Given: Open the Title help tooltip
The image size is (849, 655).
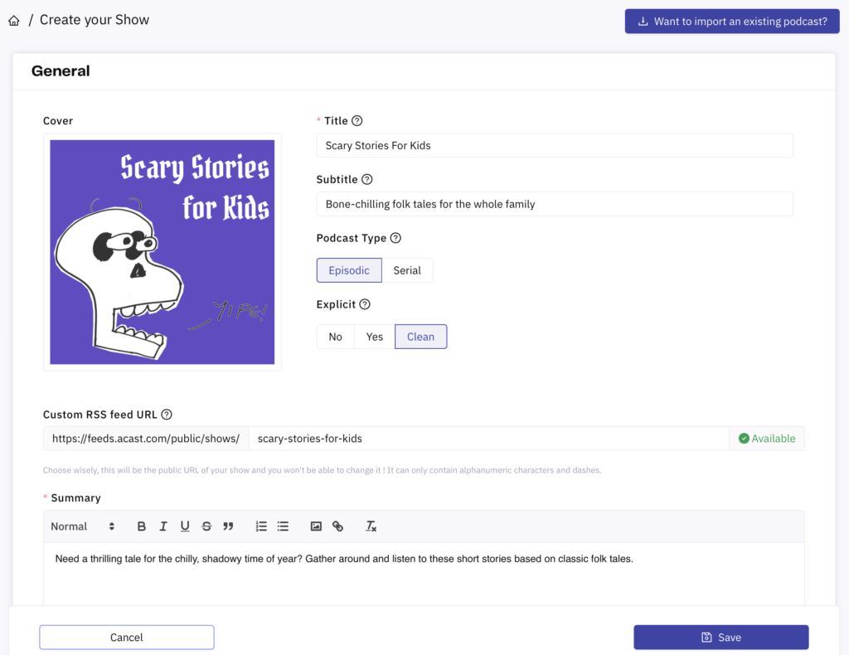Looking at the screenshot, I should [x=357, y=120].
